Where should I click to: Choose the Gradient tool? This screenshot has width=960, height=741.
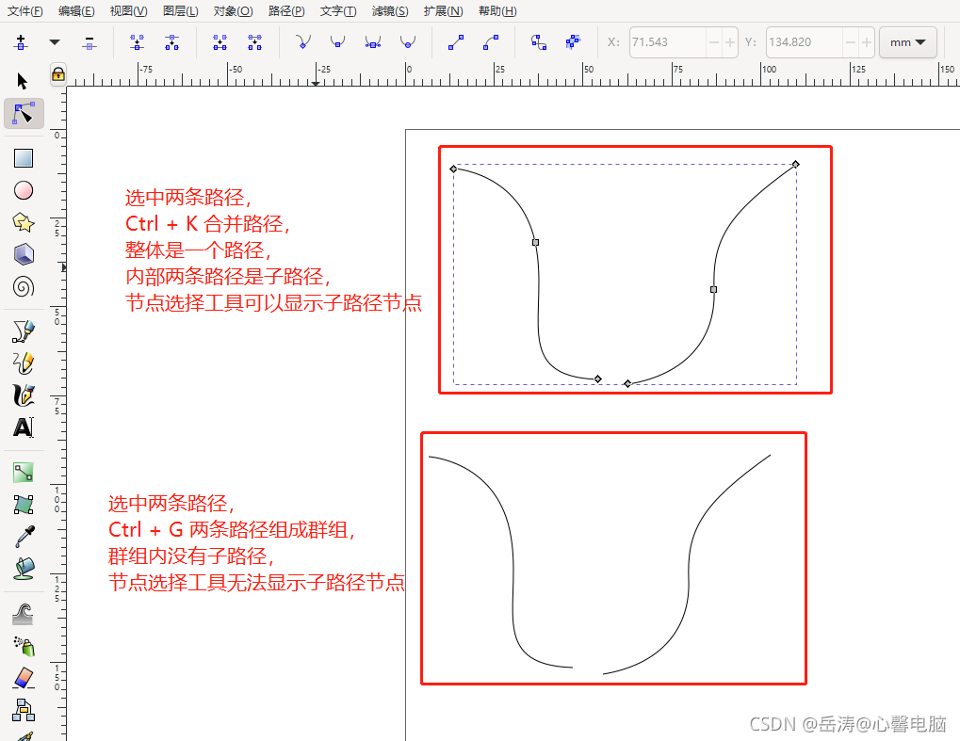(x=24, y=473)
